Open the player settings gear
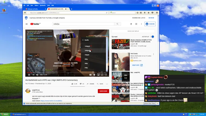 tap(94, 75)
